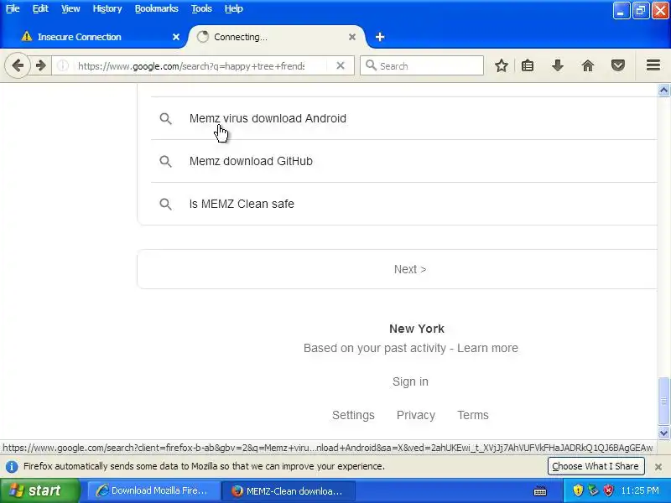671x503 pixels.
Task: Open the Terms link
Action: pyautogui.click(x=472, y=415)
